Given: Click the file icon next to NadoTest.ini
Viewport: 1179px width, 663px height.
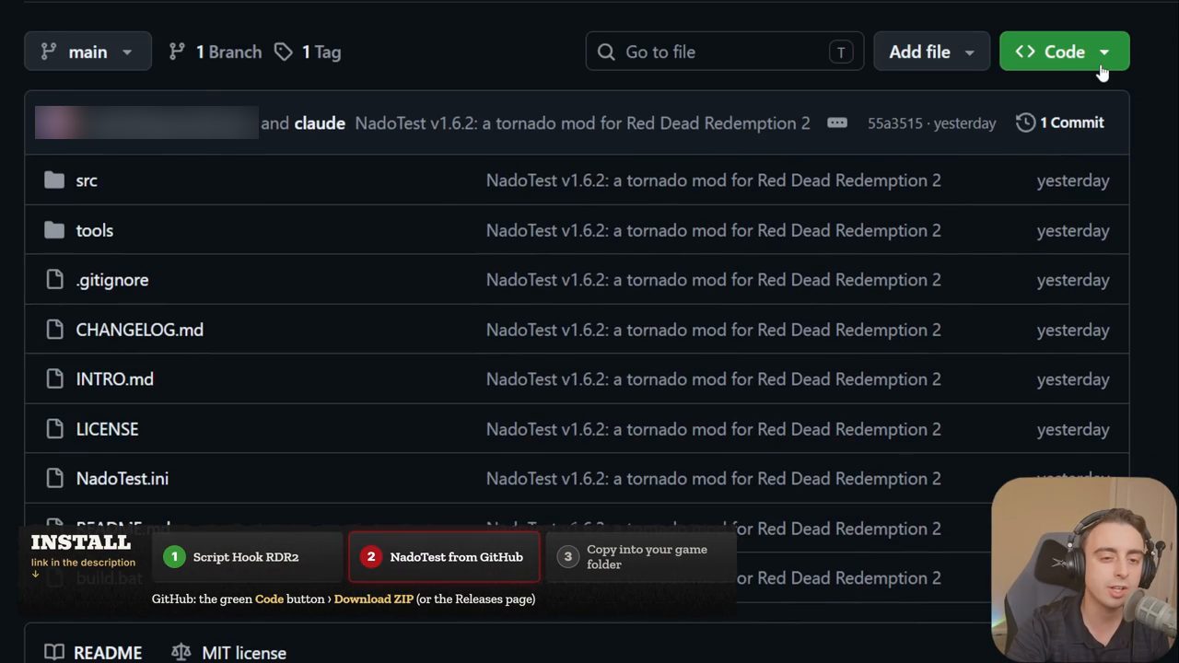Looking at the screenshot, I should click(x=54, y=479).
